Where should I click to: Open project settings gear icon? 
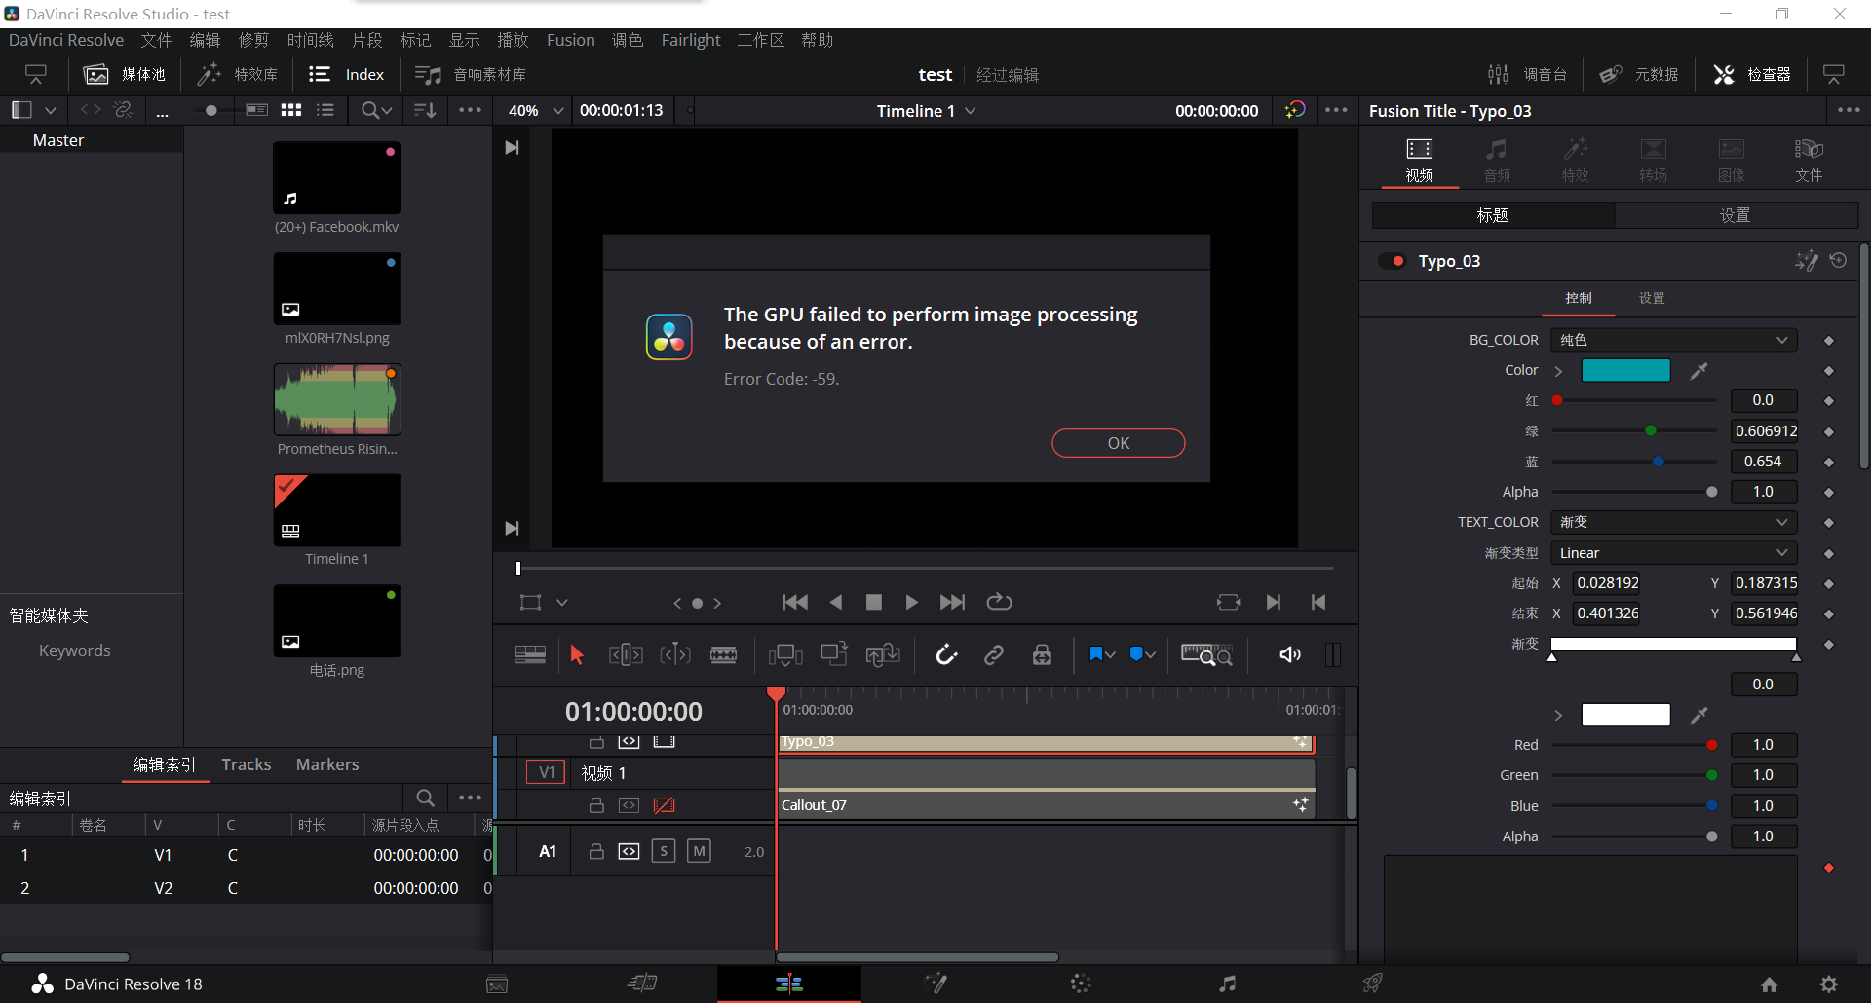[x=1829, y=984]
